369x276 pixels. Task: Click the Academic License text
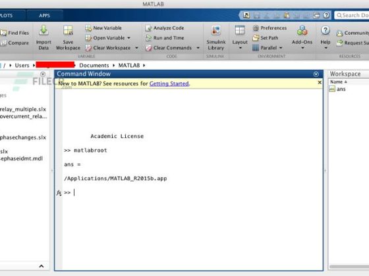pyautogui.click(x=117, y=137)
